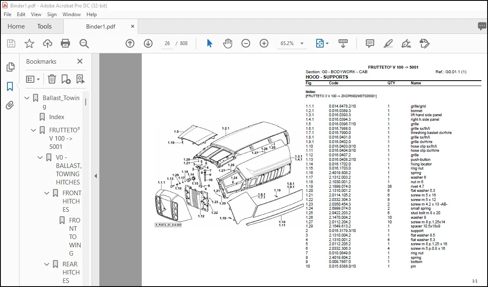Collapse the Ballast_Towing bookmark

(27, 98)
